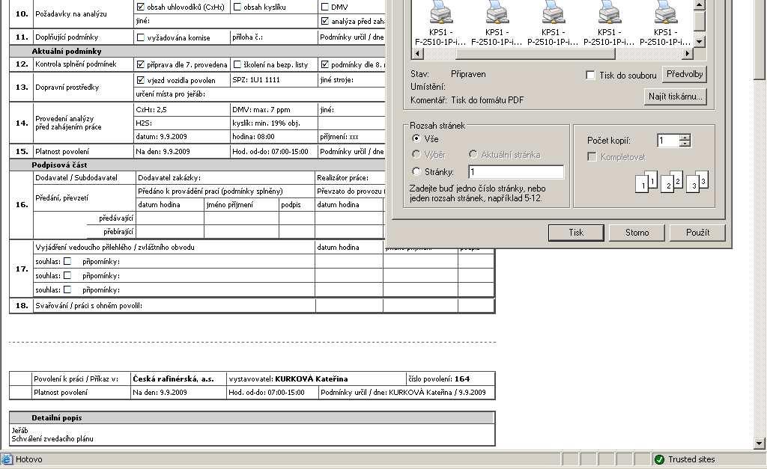The image size is (767, 469).
Task: Check the last 'souhlas' checkbox in row 17
Action: [67, 289]
